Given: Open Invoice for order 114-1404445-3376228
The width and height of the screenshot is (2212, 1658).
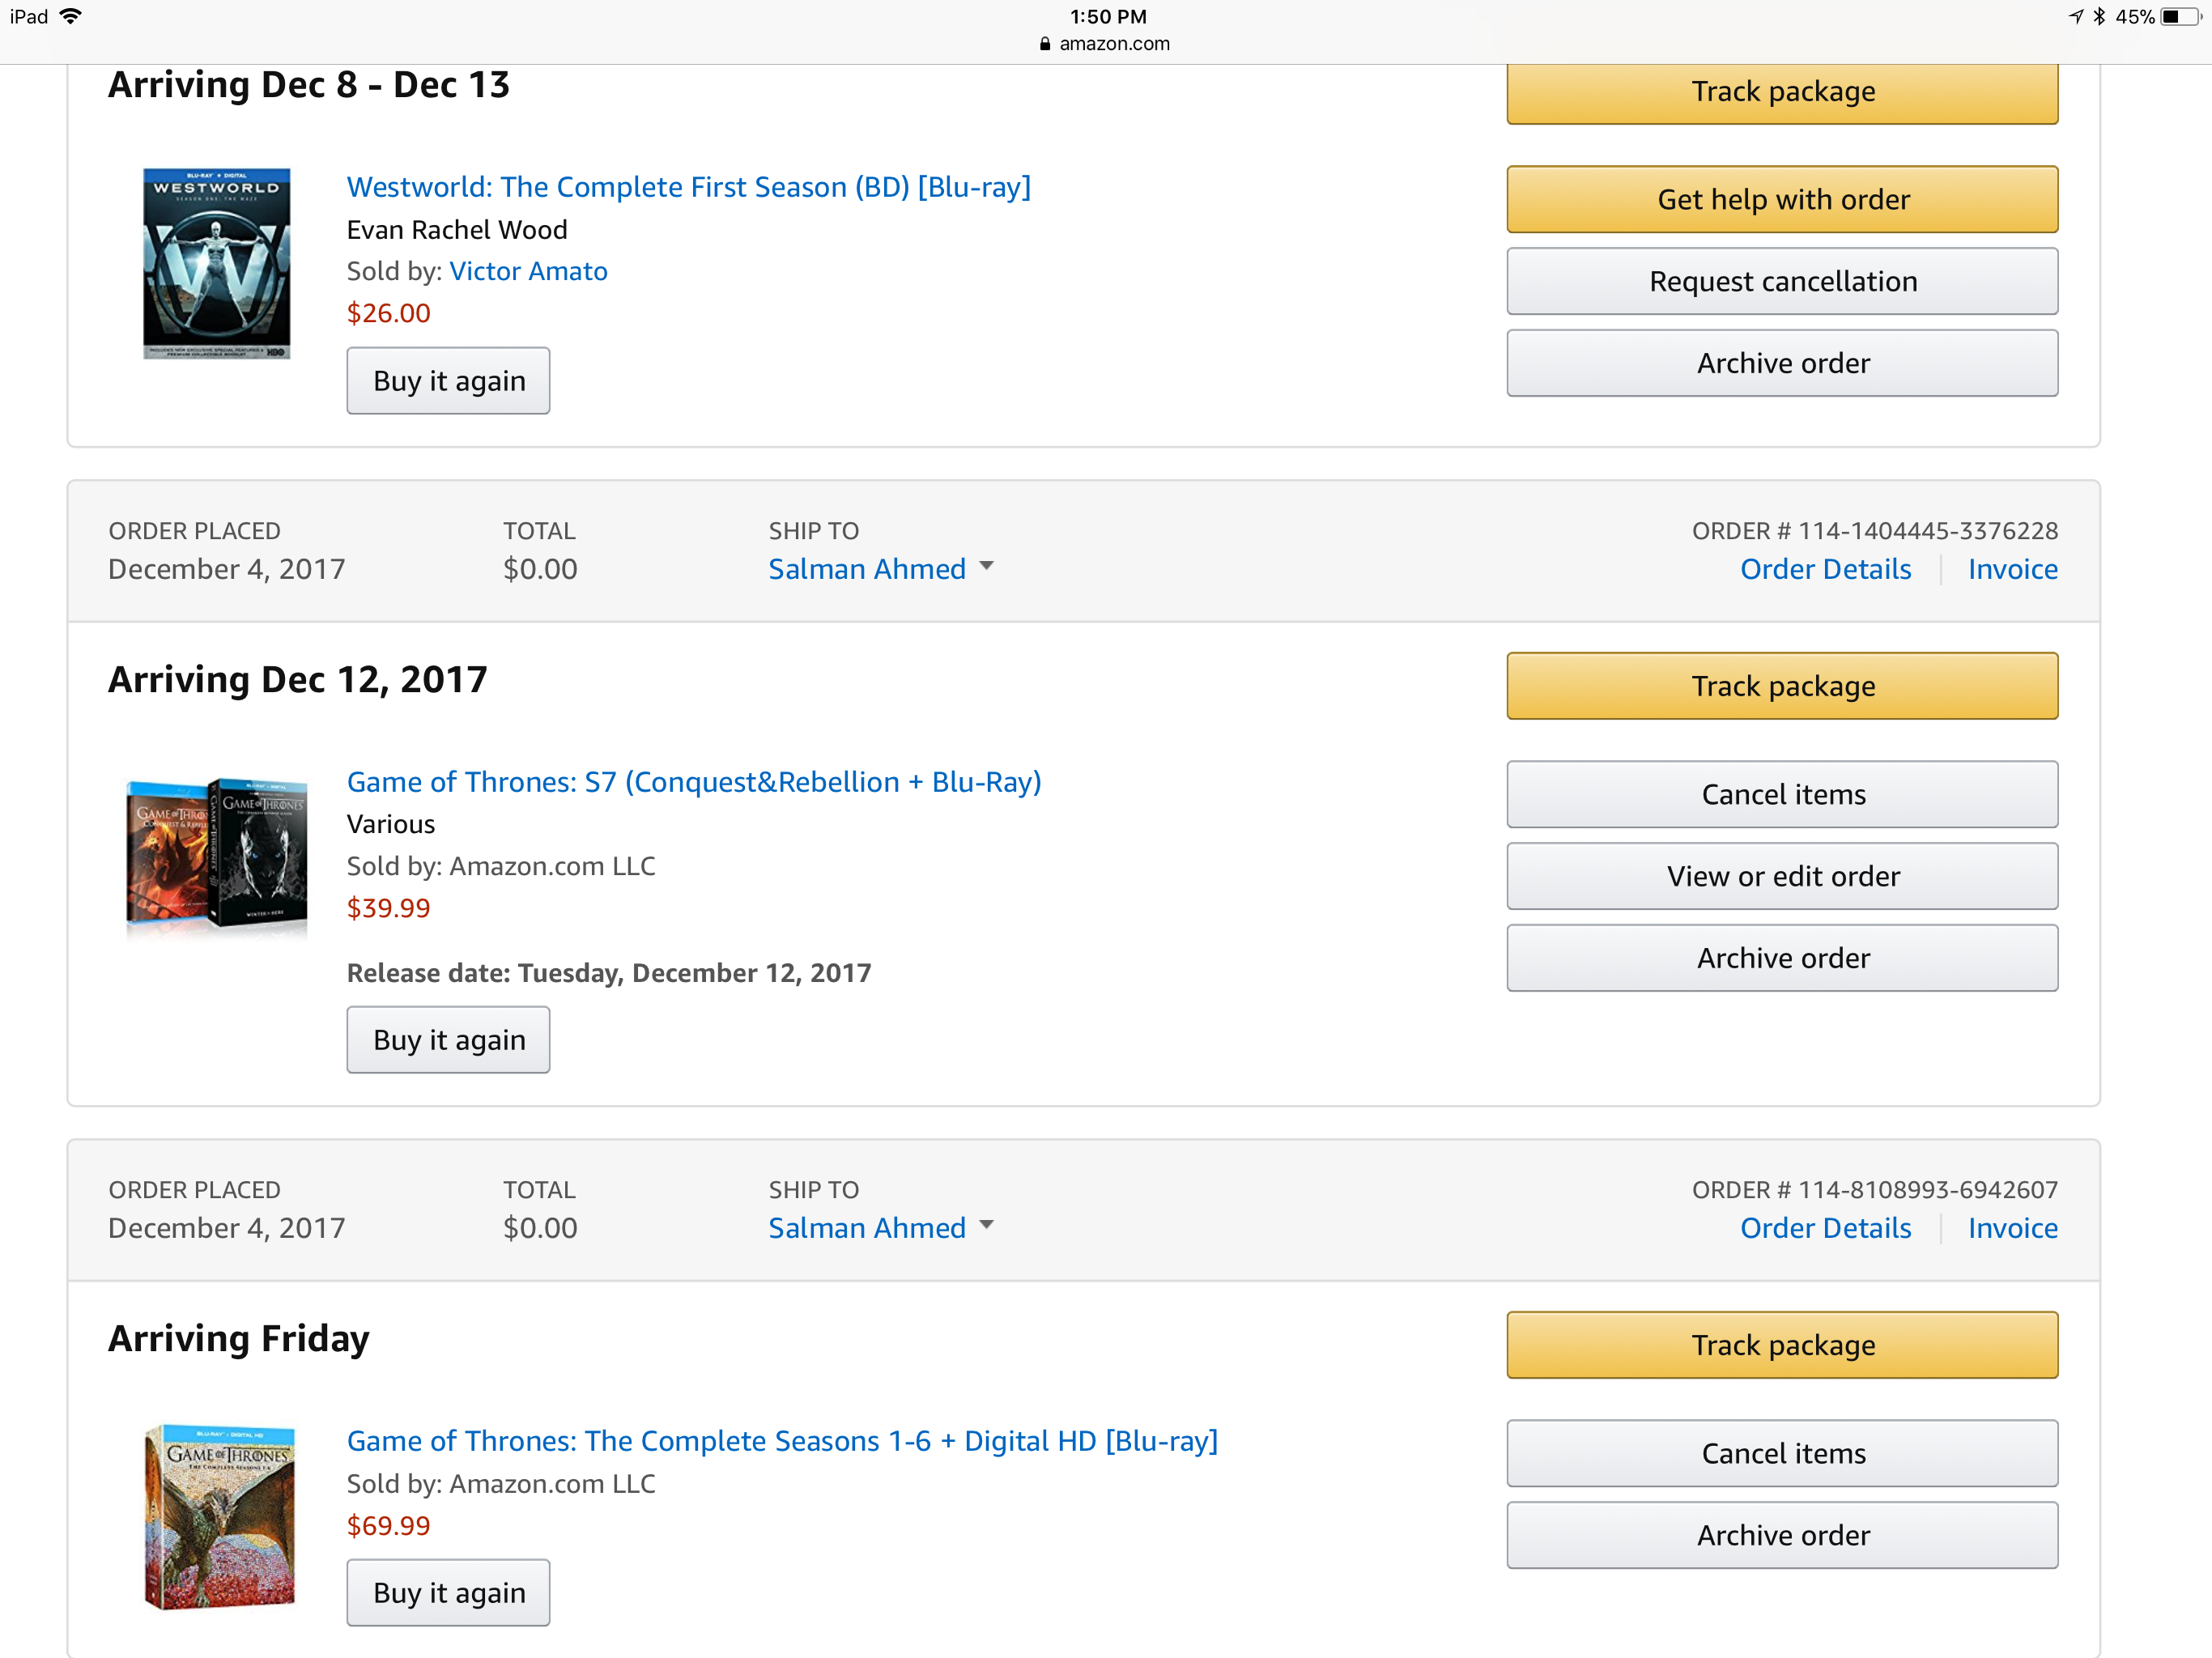Looking at the screenshot, I should [2012, 569].
